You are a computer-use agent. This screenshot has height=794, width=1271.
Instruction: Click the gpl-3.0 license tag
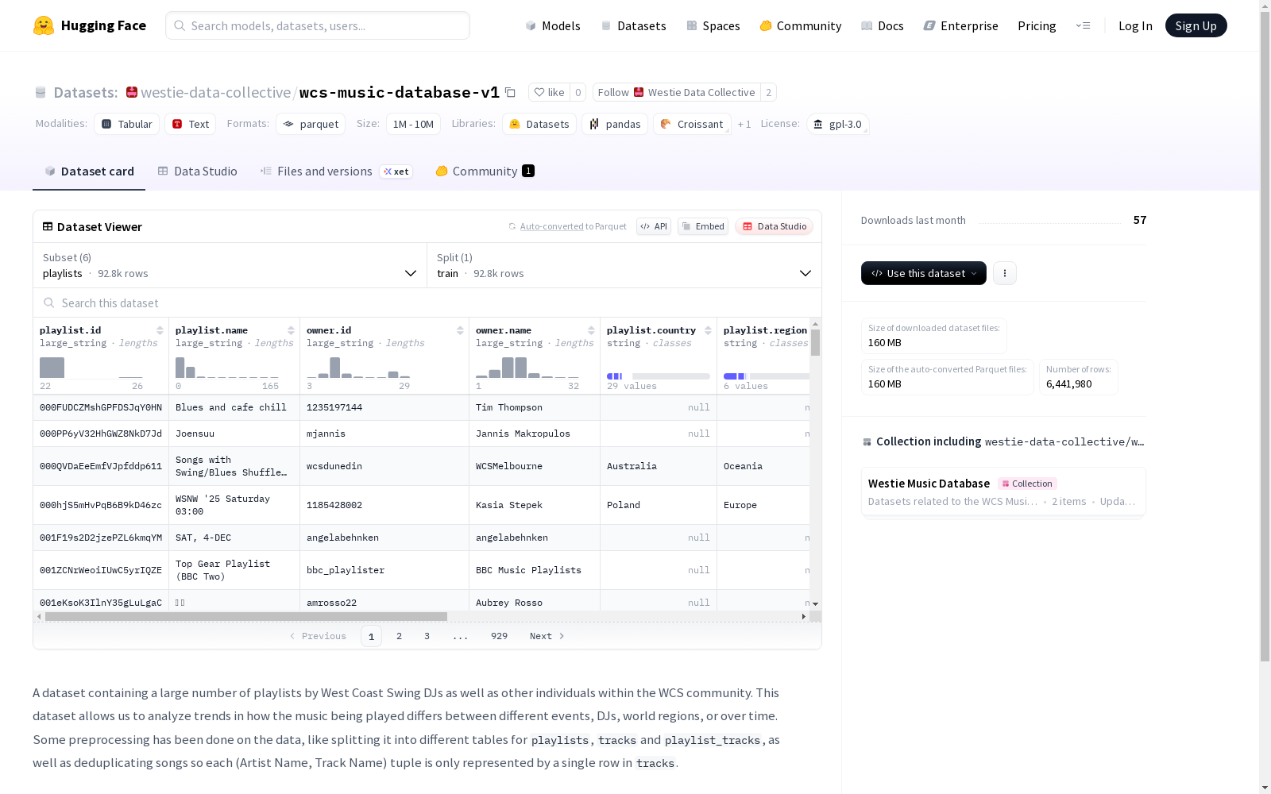838,124
